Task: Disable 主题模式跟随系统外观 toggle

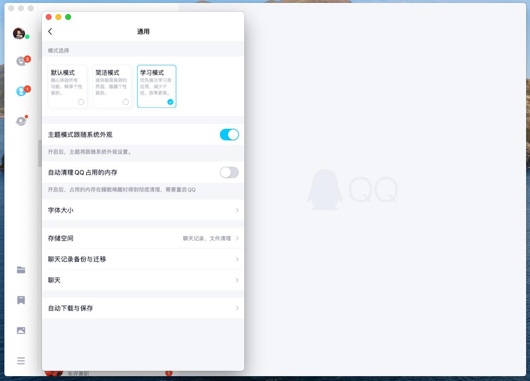Action: pyautogui.click(x=229, y=135)
